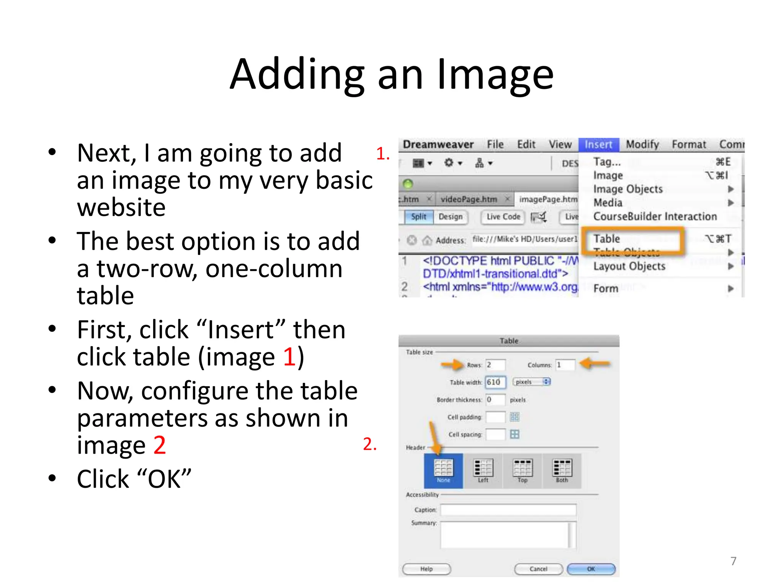Toggle the Split view button

pyautogui.click(x=418, y=217)
